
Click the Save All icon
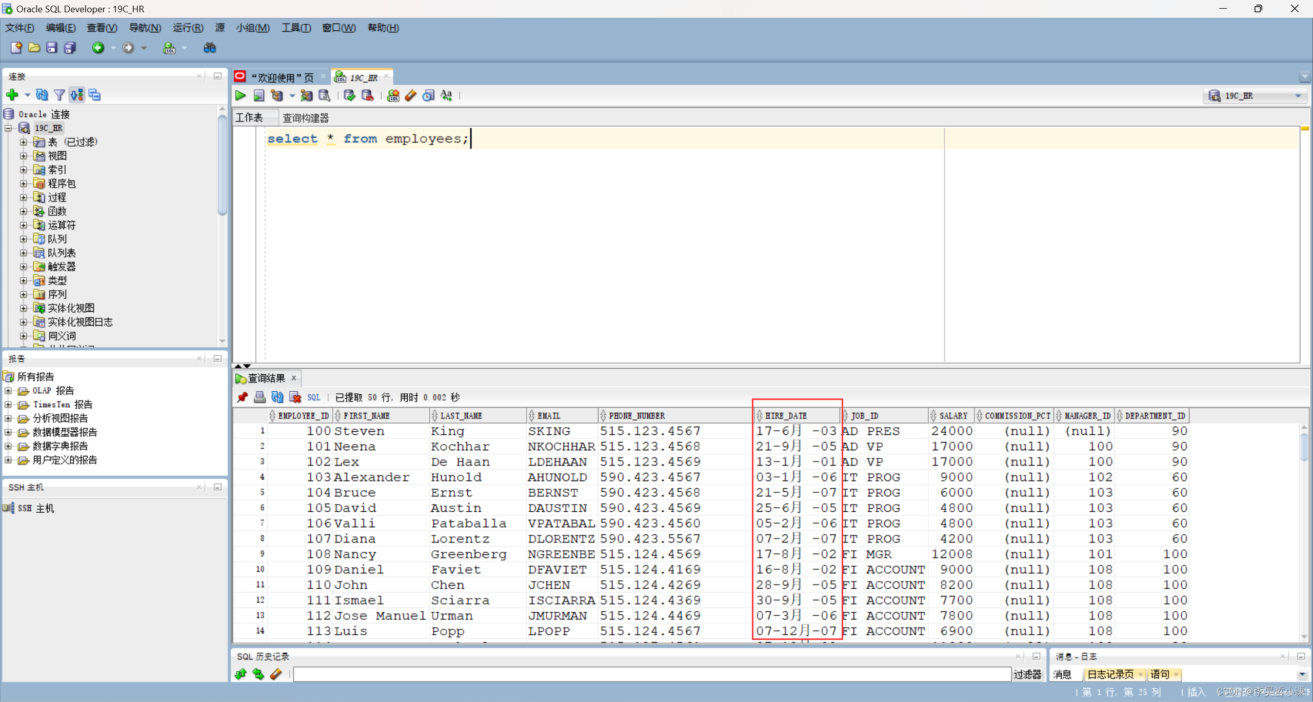pyautogui.click(x=70, y=48)
